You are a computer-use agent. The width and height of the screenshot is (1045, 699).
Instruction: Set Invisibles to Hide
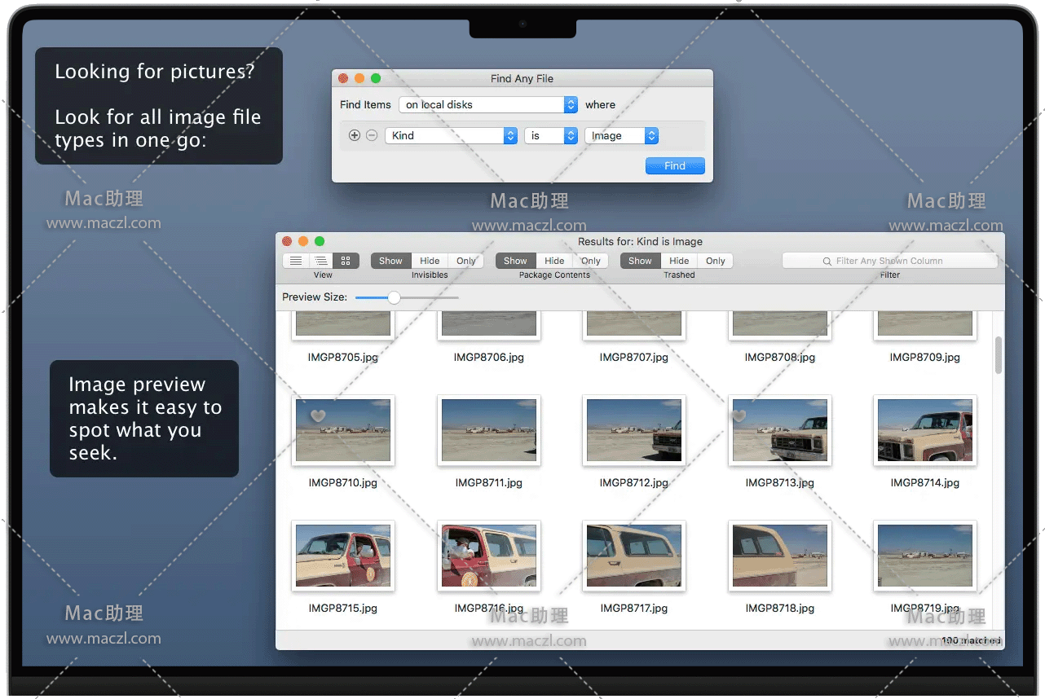tap(430, 261)
